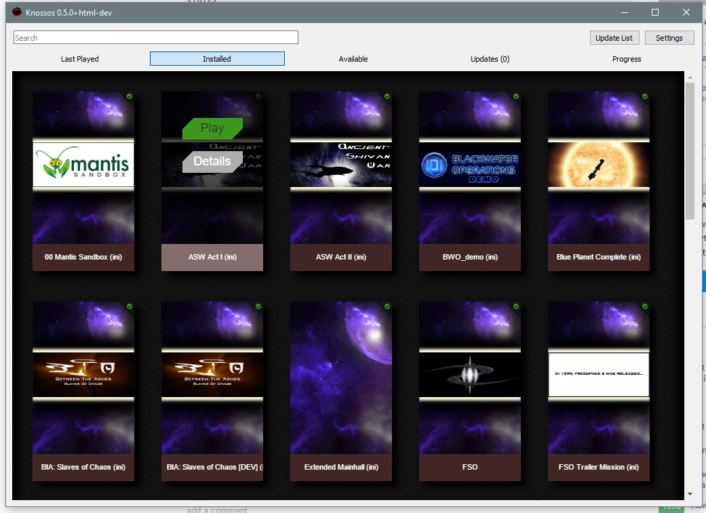Click green check badge on Extended Mainhall
706x513 pixels.
pos(387,306)
